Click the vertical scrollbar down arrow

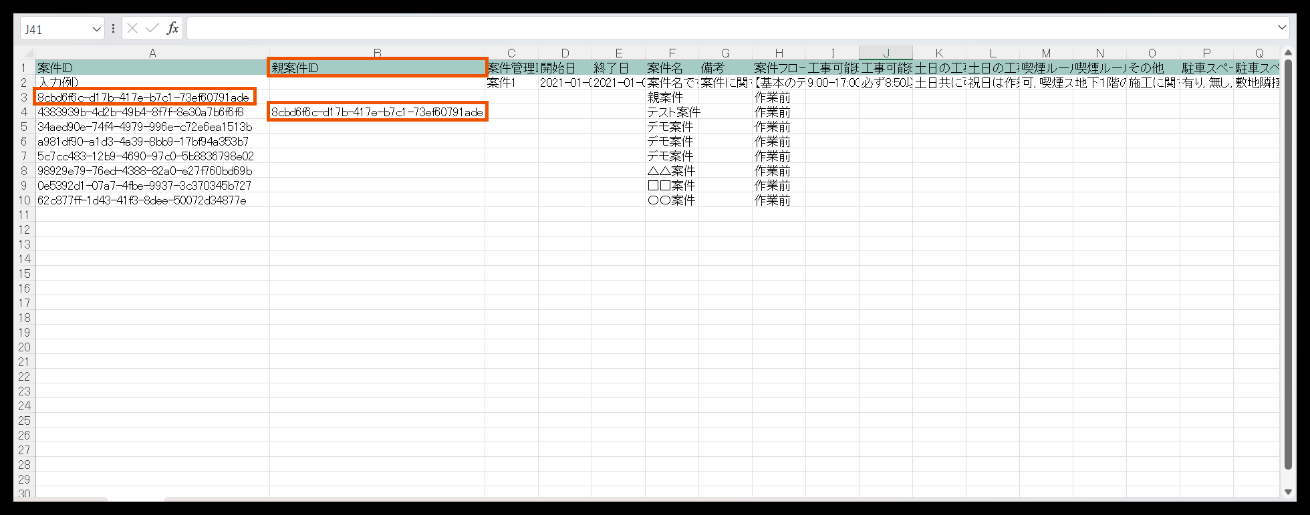pos(1288,492)
